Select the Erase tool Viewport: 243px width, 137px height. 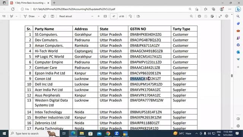click(x=44, y=16)
